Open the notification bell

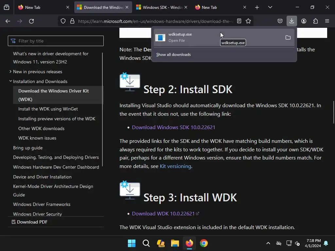326,243
